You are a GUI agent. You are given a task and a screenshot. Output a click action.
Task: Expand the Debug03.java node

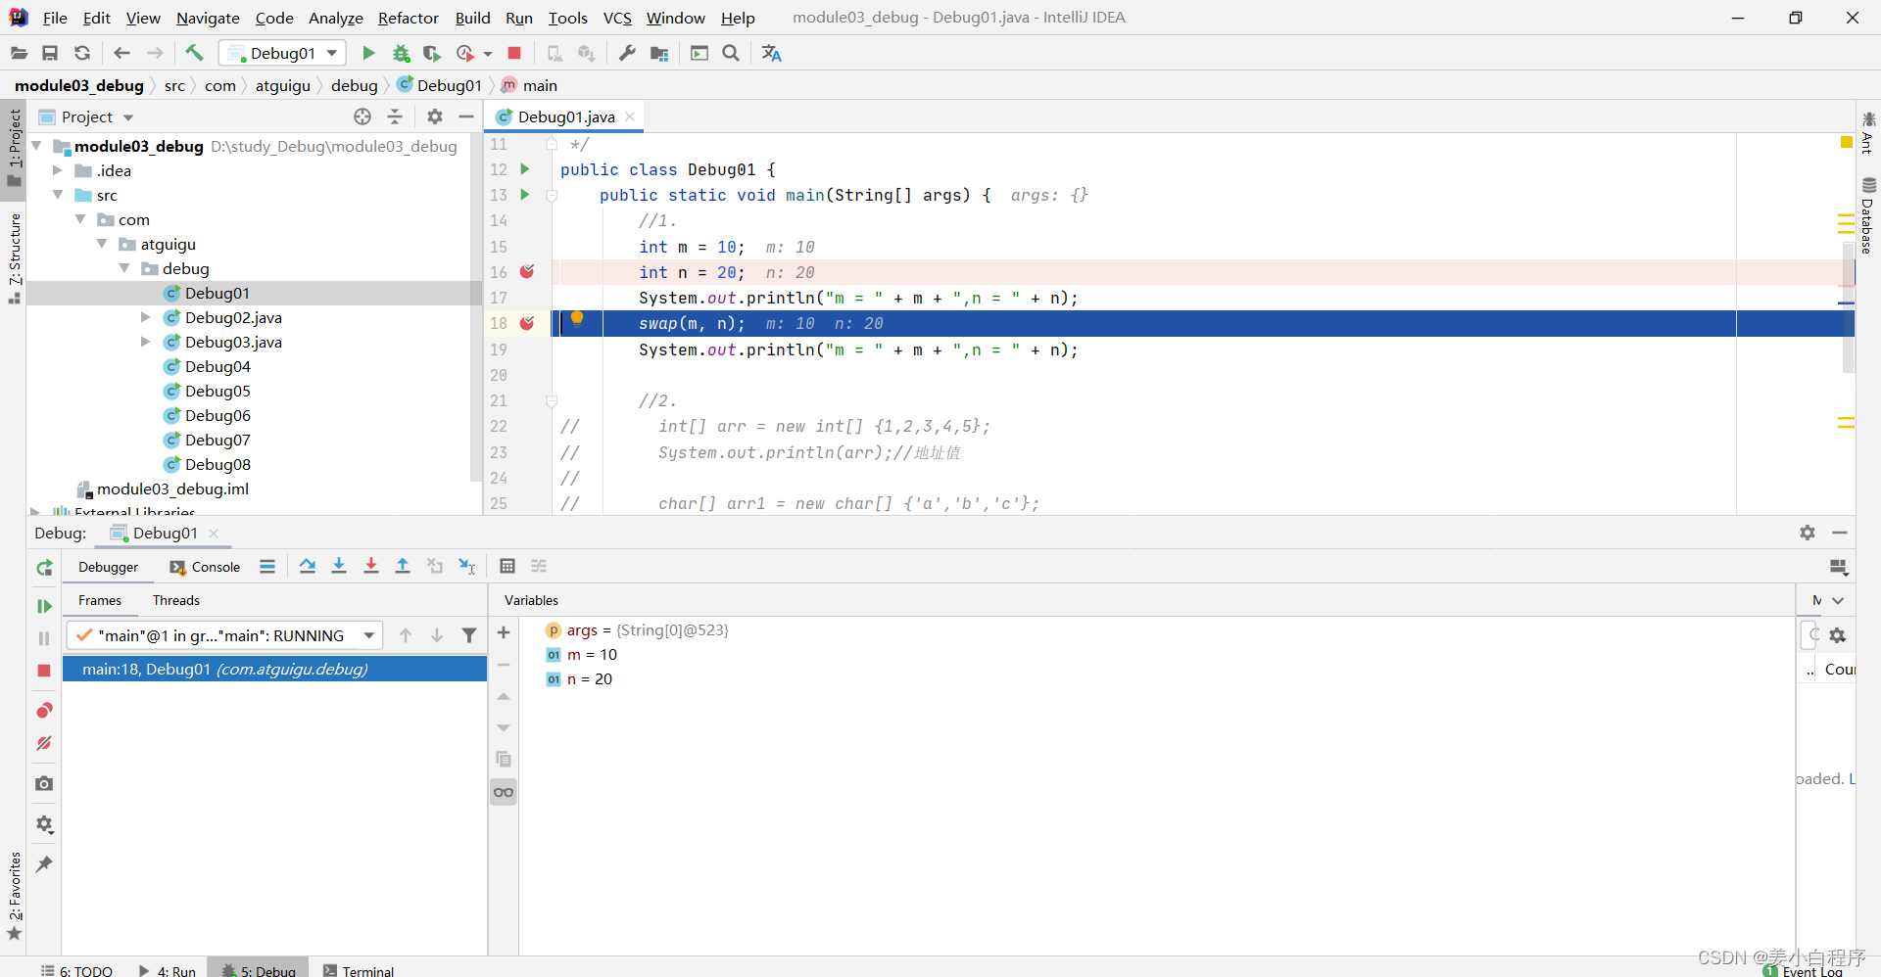(x=146, y=342)
